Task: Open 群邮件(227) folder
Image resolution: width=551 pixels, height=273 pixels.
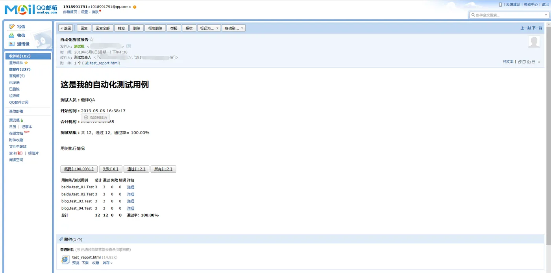Action: [20, 69]
